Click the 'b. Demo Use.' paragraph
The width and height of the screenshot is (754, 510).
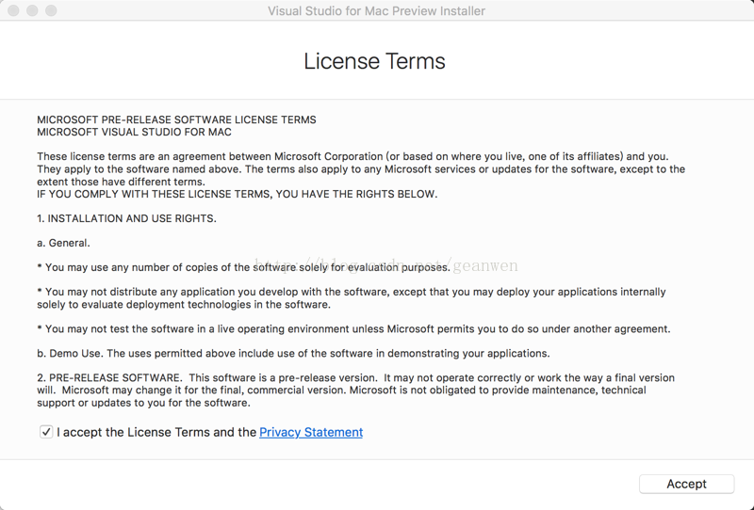tap(293, 354)
